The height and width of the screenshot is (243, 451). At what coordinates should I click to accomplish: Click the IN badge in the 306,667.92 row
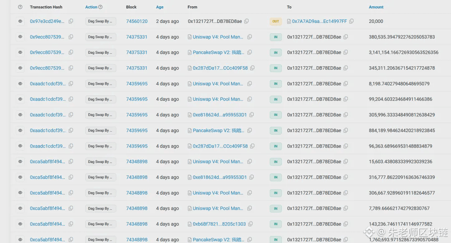276,193
